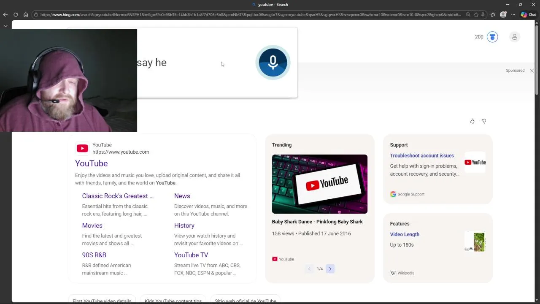Open the 90S R&B sublink

[x=94, y=255]
